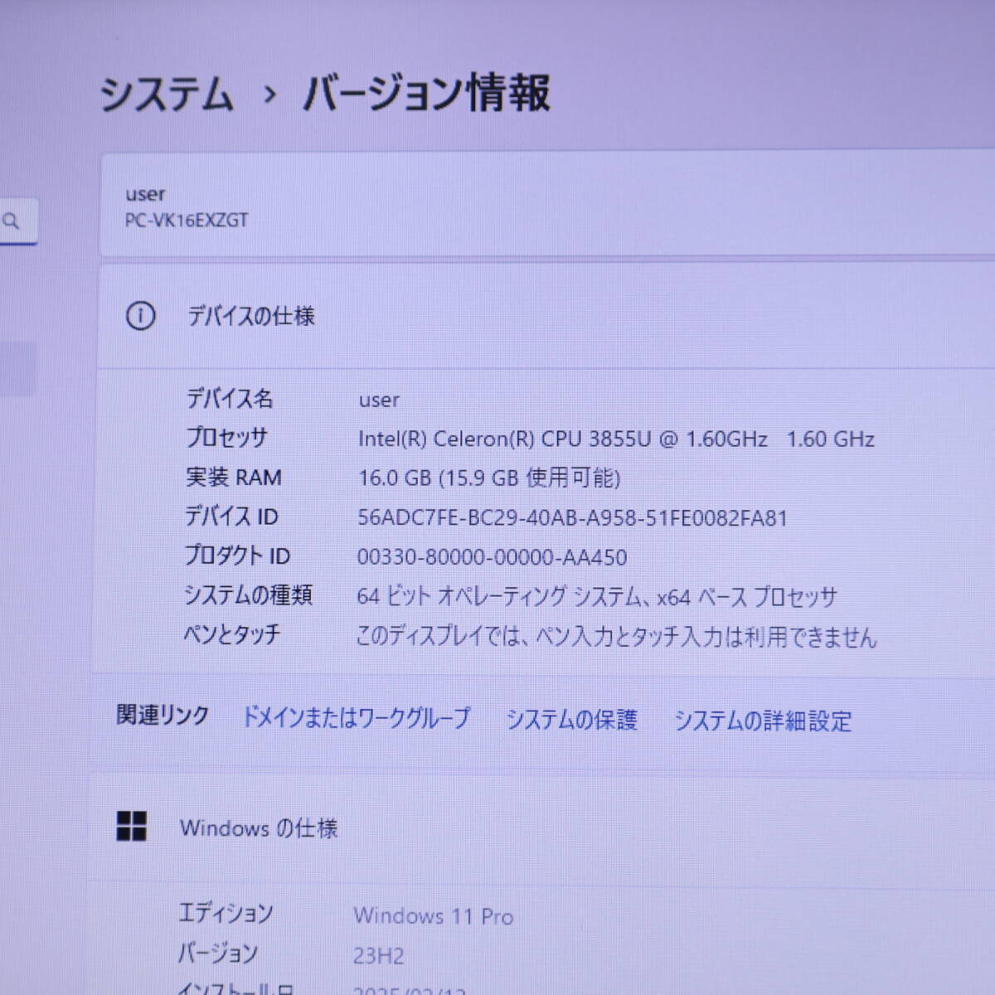Click the システムの種類 label
Viewport: 995px width, 995px height.
247,595
